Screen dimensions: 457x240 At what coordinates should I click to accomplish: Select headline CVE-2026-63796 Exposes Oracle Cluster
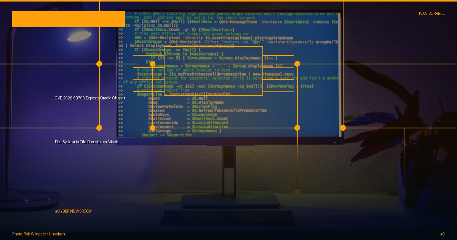pyautogui.click(x=90, y=98)
